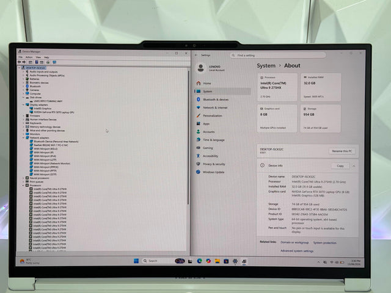Click the Personalization brush icon in sidebar
The image size is (391, 293).
tap(198, 115)
